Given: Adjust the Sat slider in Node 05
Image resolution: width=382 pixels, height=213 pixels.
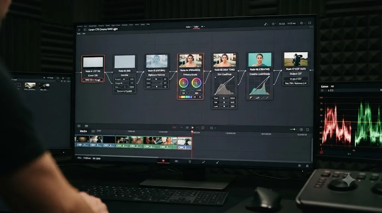Looking at the screenshot, I should tap(224, 102).
